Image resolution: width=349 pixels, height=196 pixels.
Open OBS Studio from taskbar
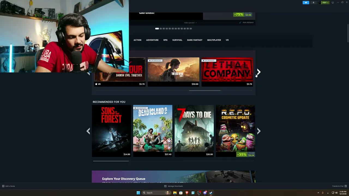(x=199, y=193)
